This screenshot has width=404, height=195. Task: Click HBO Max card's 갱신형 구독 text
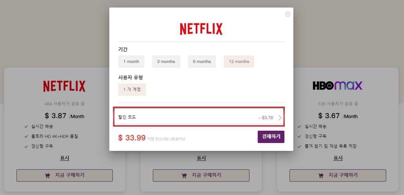click(316, 136)
